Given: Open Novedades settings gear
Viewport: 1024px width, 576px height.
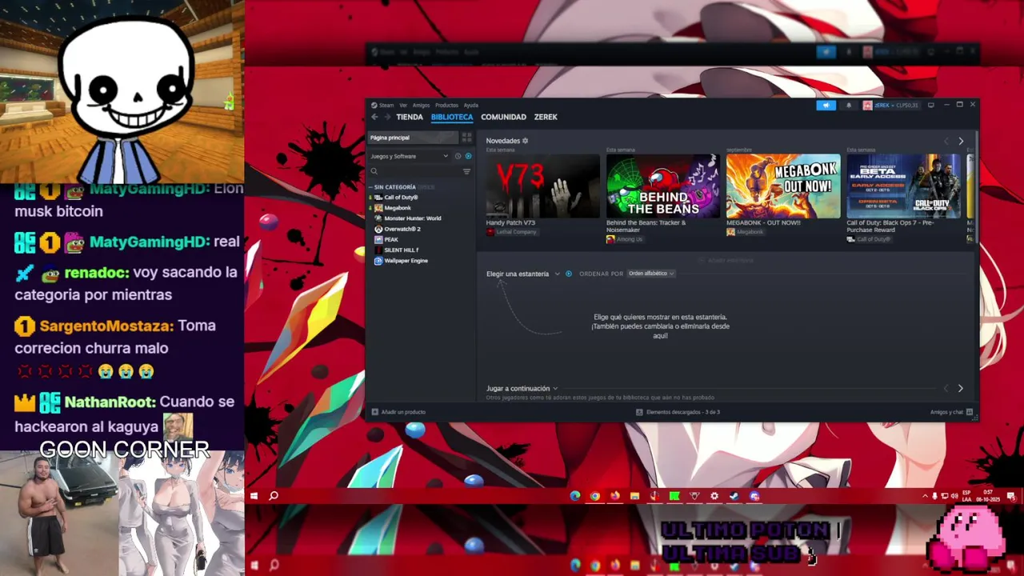Looking at the screenshot, I should tap(525, 141).
